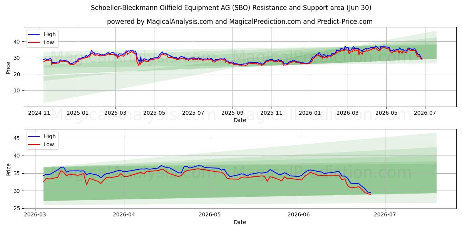Click the '2025-07' date tick label
This screenshot has width=462, height=231.
193,113
